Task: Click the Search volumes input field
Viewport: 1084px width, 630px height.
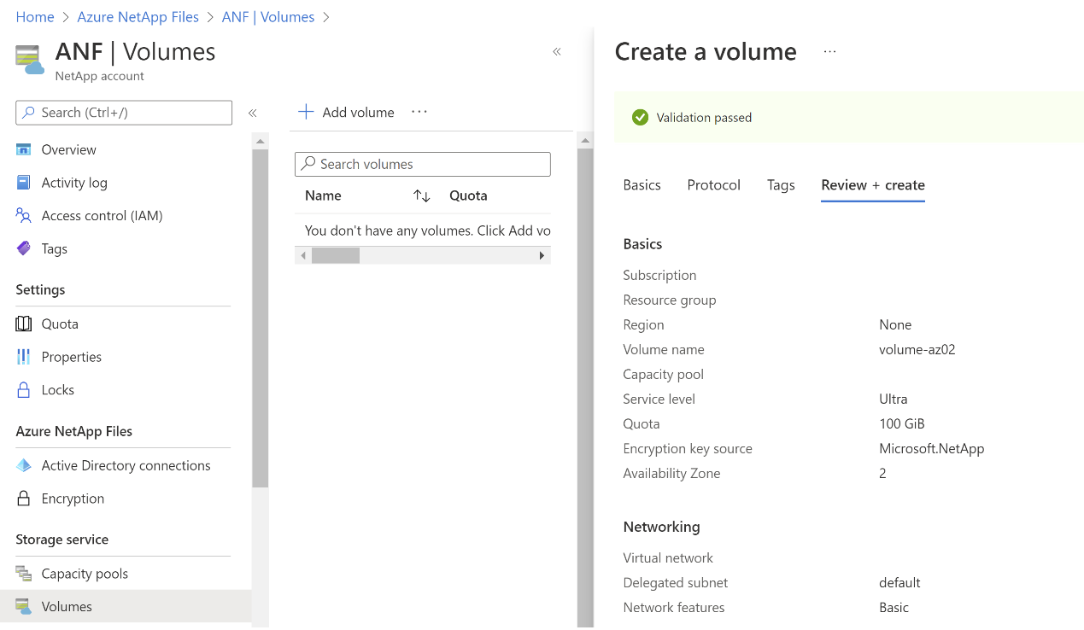Action: click(x=423, y=164)
